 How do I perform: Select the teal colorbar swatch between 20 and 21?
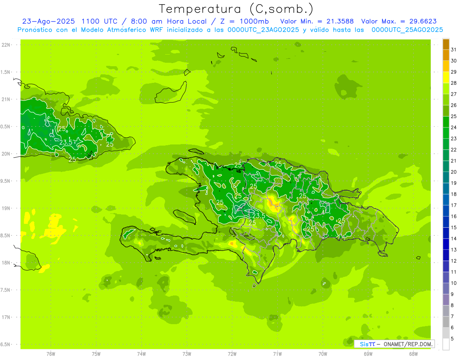pyautogui.click(x=446, y=167)
